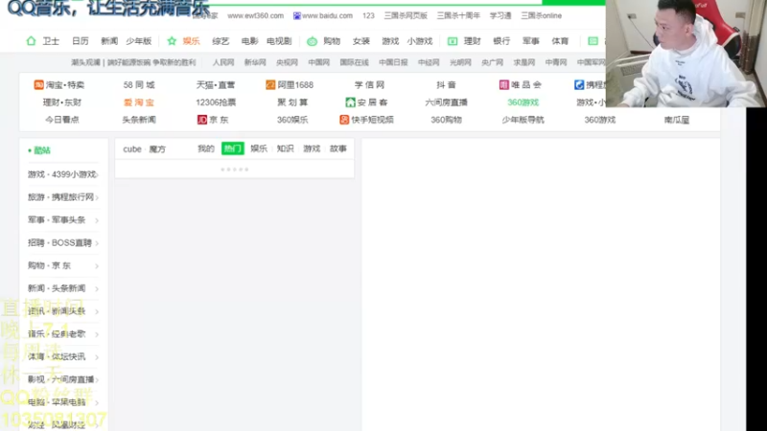Click the carousel dots under cube 魔方

pos(235,170)
